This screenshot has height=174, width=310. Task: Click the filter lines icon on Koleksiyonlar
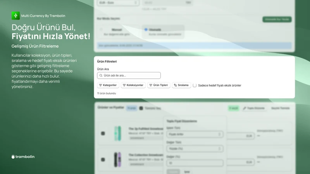coord(124,85)
